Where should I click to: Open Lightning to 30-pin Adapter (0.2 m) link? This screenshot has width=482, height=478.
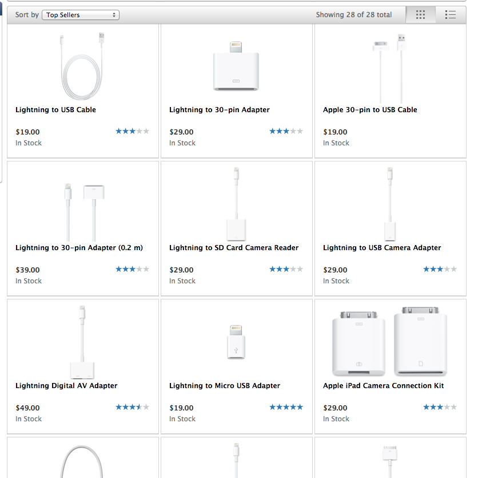pyautogui.click(x=79, y=248)
